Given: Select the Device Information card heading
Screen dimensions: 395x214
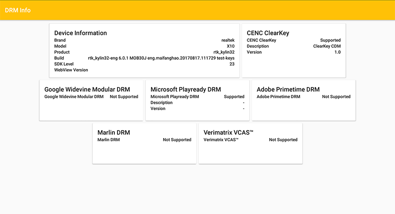Looking at the screenshot, I should click(x=80, y=33).
